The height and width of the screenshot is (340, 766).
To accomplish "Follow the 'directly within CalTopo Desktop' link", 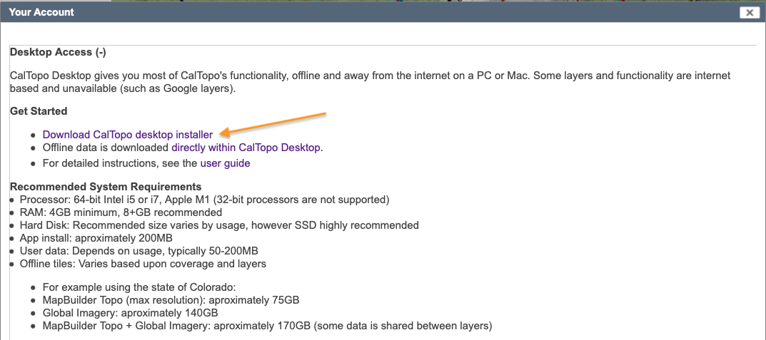I will click(x=247, y=148).
